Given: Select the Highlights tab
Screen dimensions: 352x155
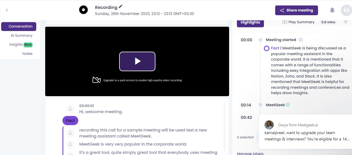Looking at the screenshot, I should 250,22.
